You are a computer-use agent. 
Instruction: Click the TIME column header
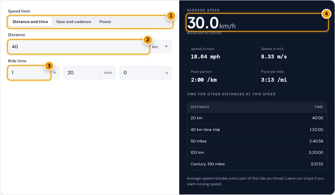319,107
